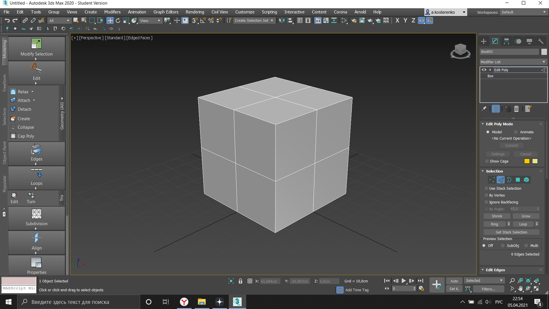This screenshot has height=309, width=549.
Task: Open the Modifiers menu
Action: point(112,12)
